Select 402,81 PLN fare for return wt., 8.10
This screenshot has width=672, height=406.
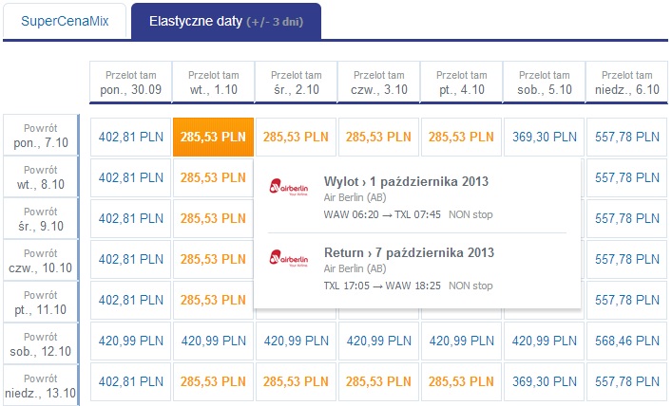pyautogui.click(x=131, y=177)
